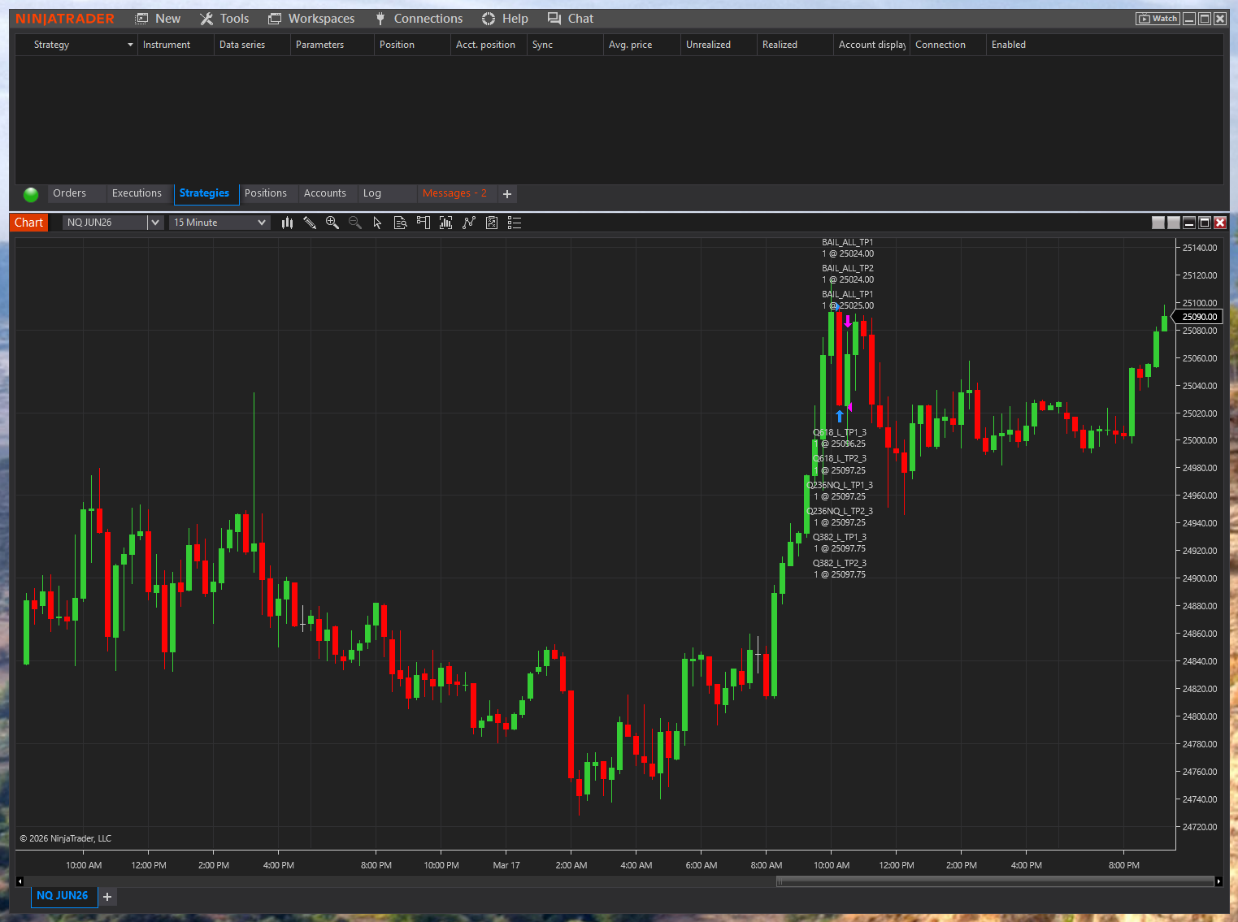The width and height of the screenshot is (1238, 922).
Task: Open the drawing tools pencil icon
Action: coord(310,222)
